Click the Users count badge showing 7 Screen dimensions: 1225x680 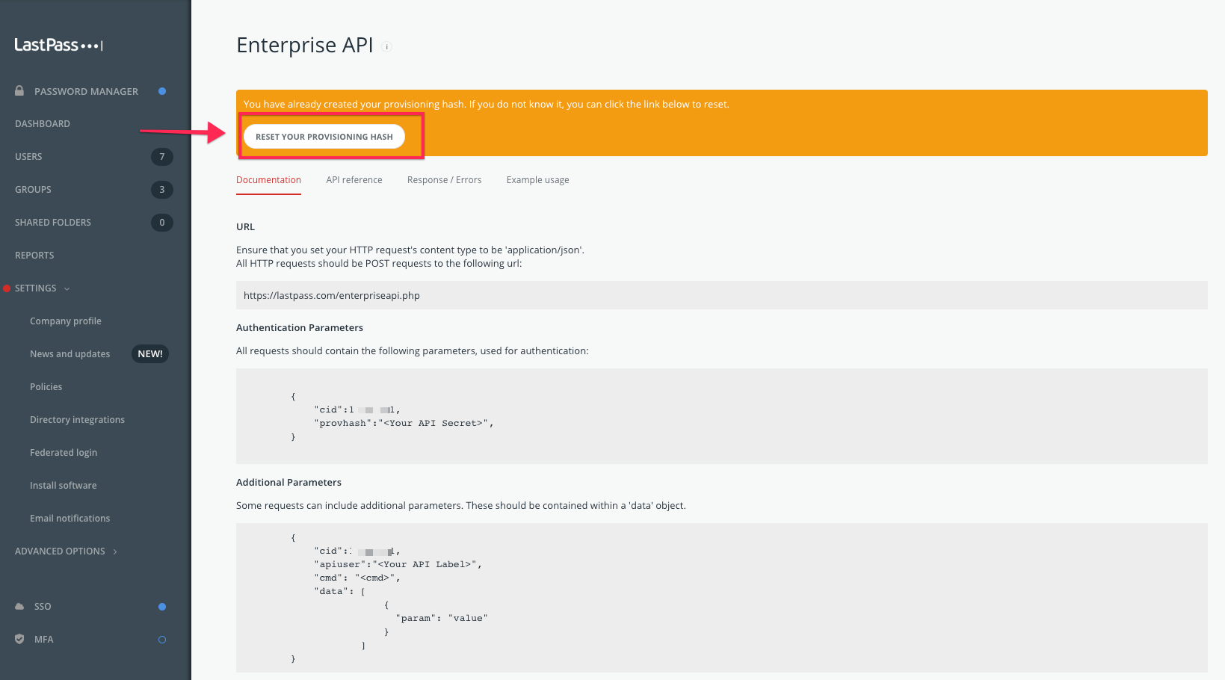[162, 156]
